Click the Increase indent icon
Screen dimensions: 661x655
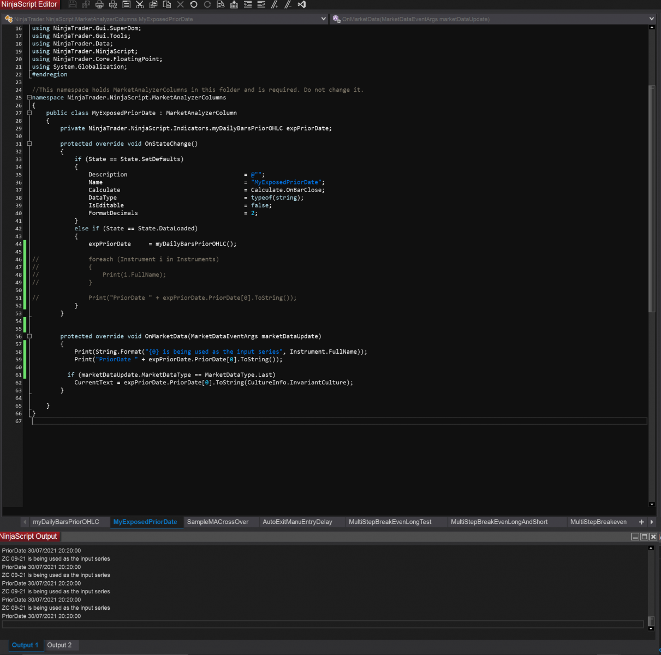pos(261,4)
